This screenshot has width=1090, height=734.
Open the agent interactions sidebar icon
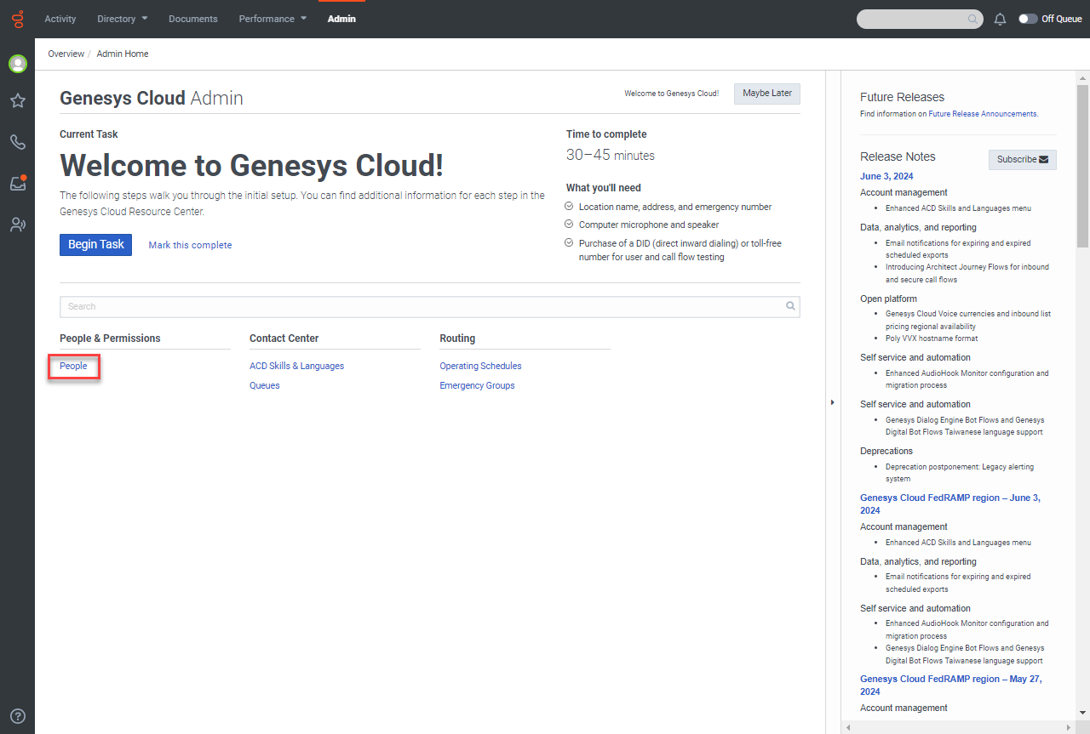click(17, 225)
